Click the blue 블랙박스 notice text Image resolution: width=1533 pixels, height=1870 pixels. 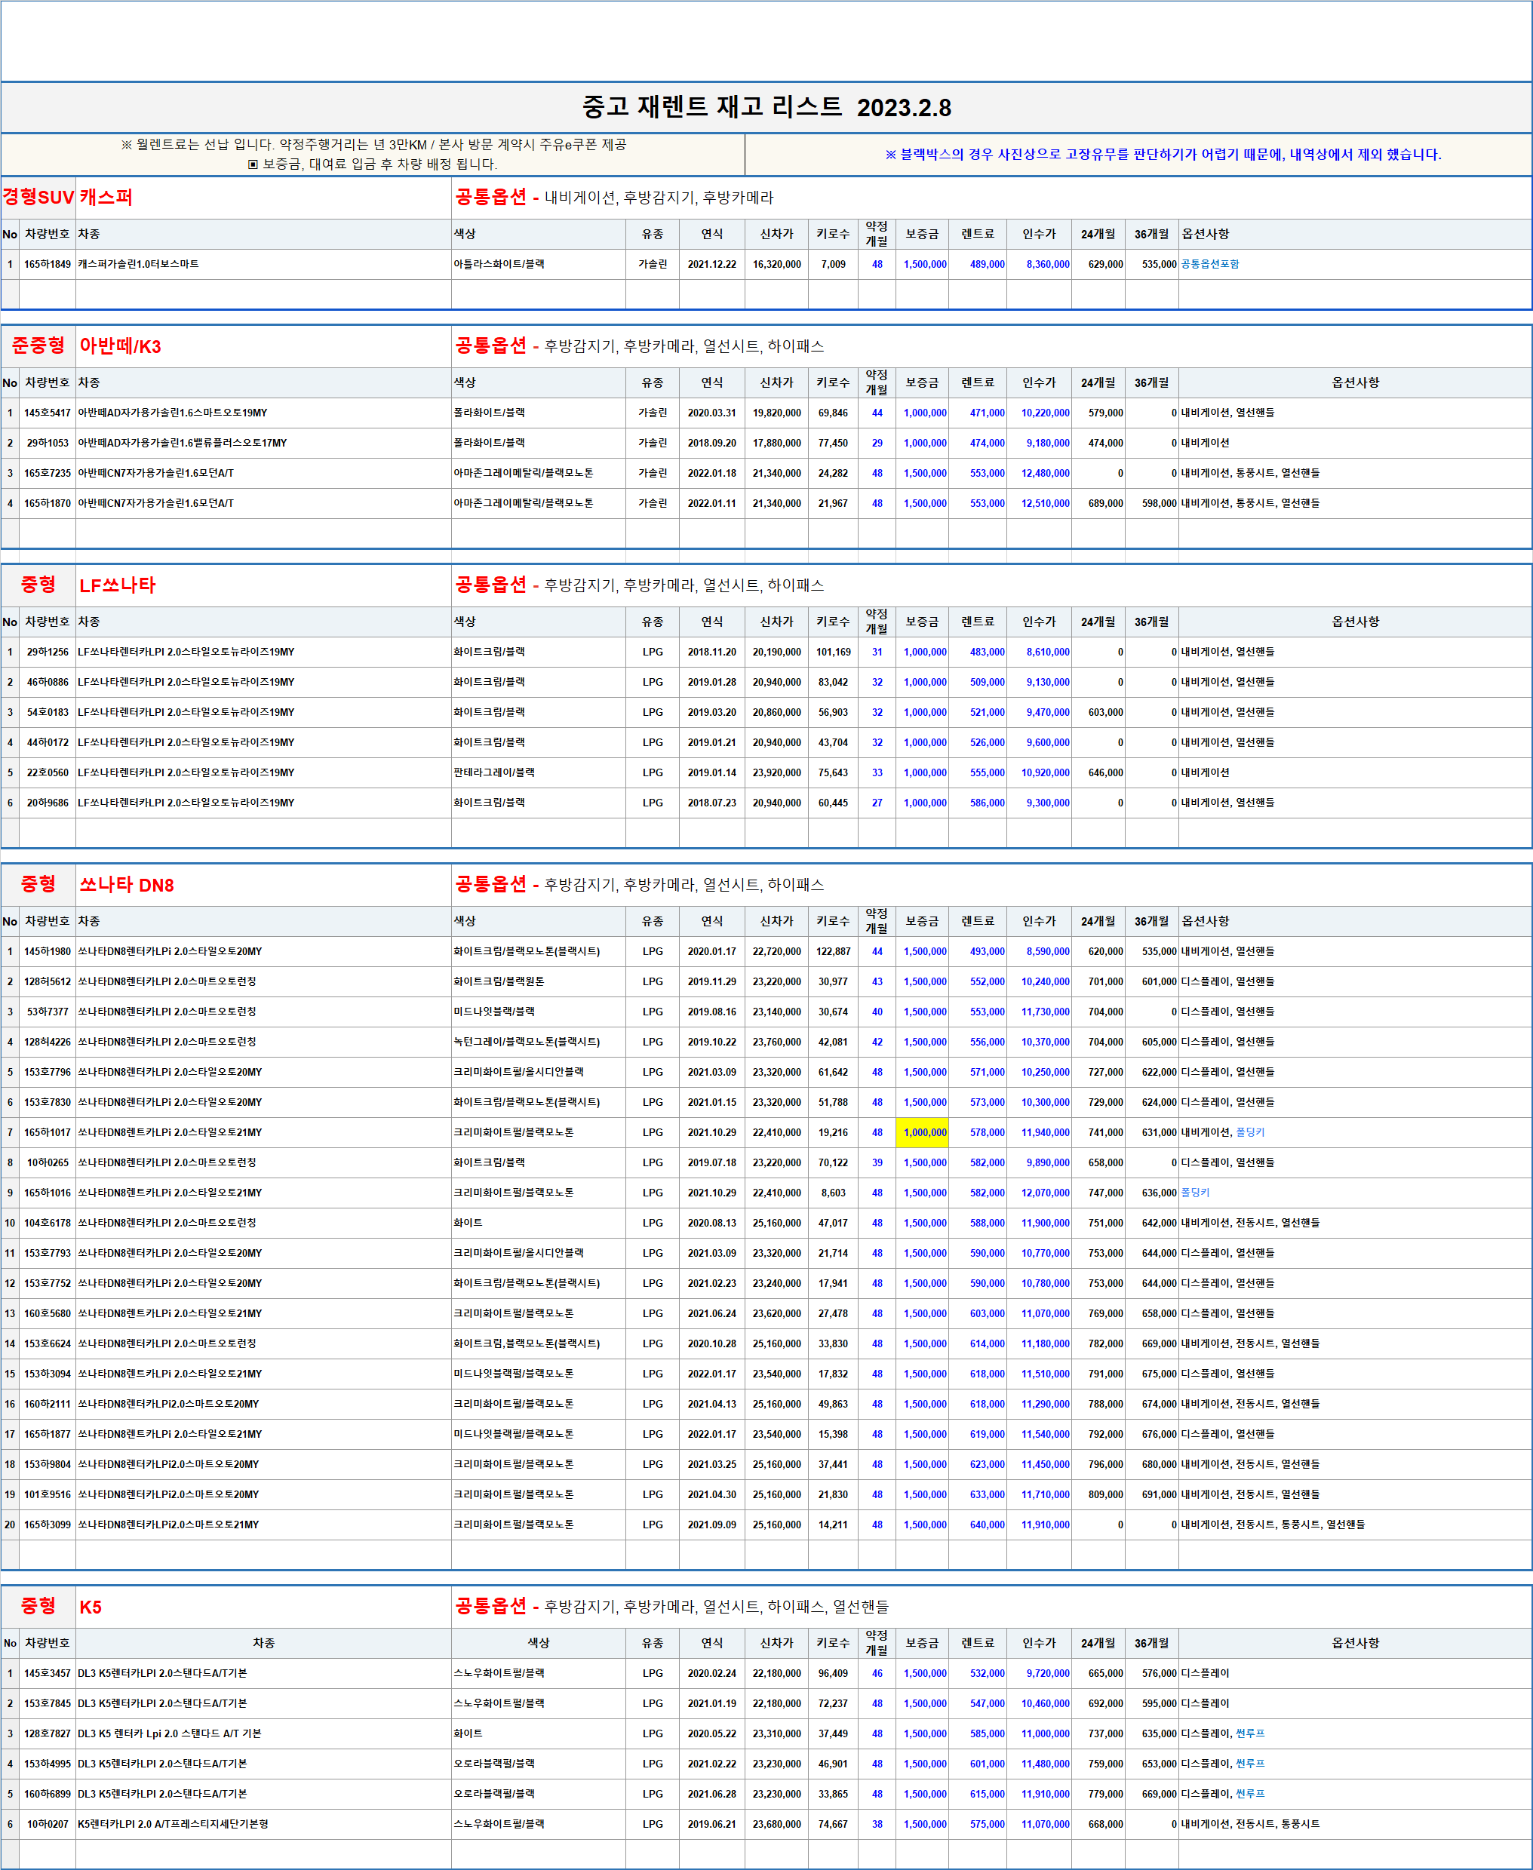(x=1163, y=155)
